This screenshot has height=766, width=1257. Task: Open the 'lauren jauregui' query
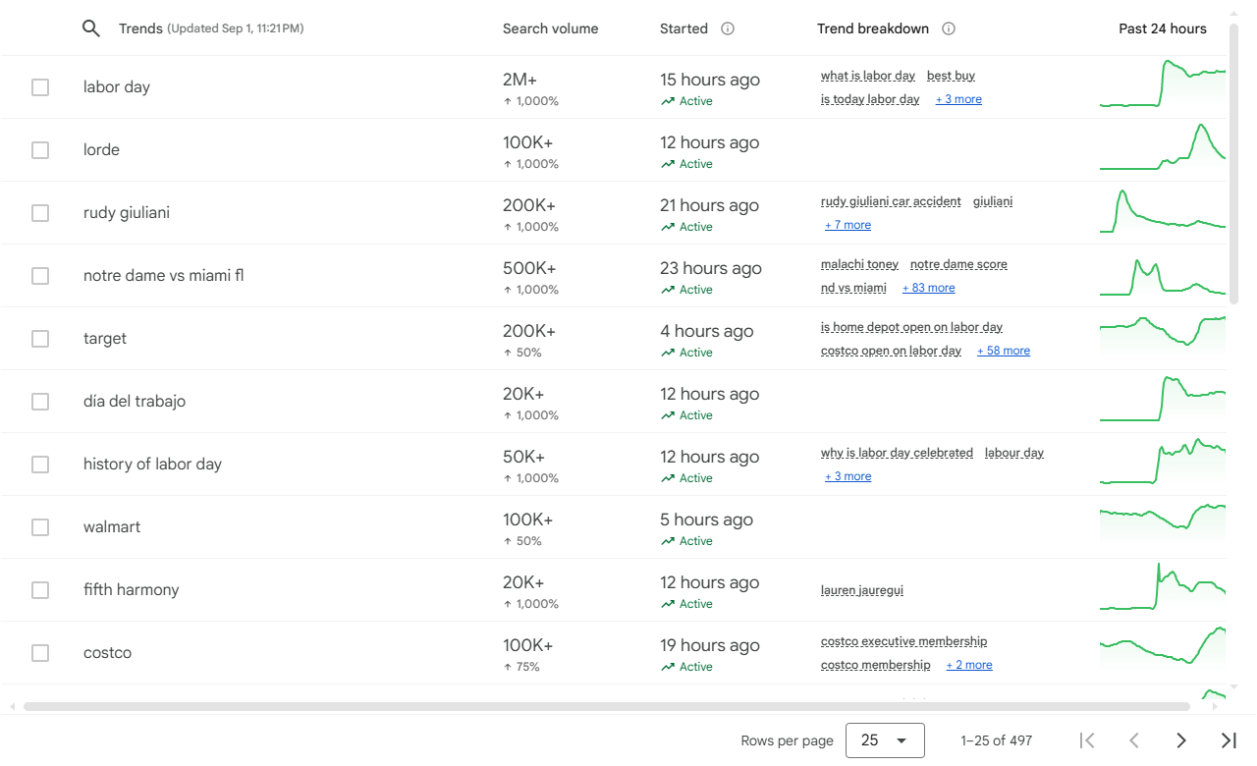tap(862, 590)
